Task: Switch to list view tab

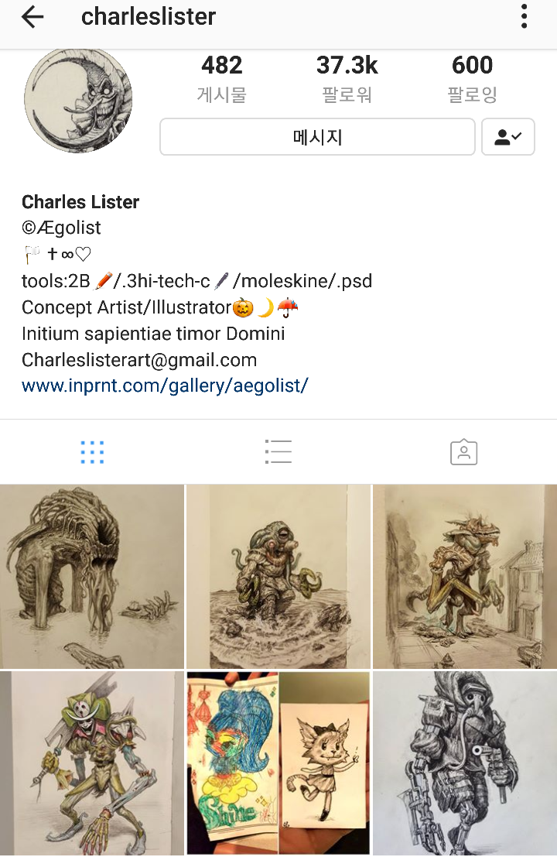Action: pyautogui.click(x=278, y=452)
